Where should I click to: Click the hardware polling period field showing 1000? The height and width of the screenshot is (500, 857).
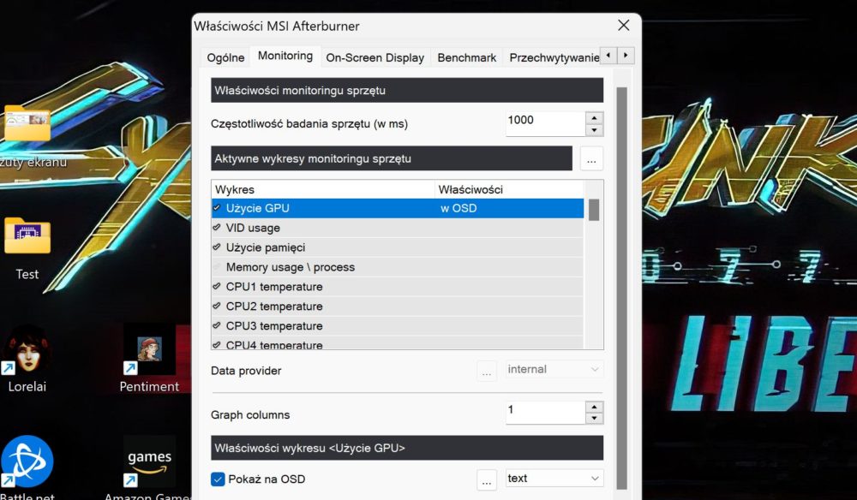pyautogui.click(x=545, y=123)
